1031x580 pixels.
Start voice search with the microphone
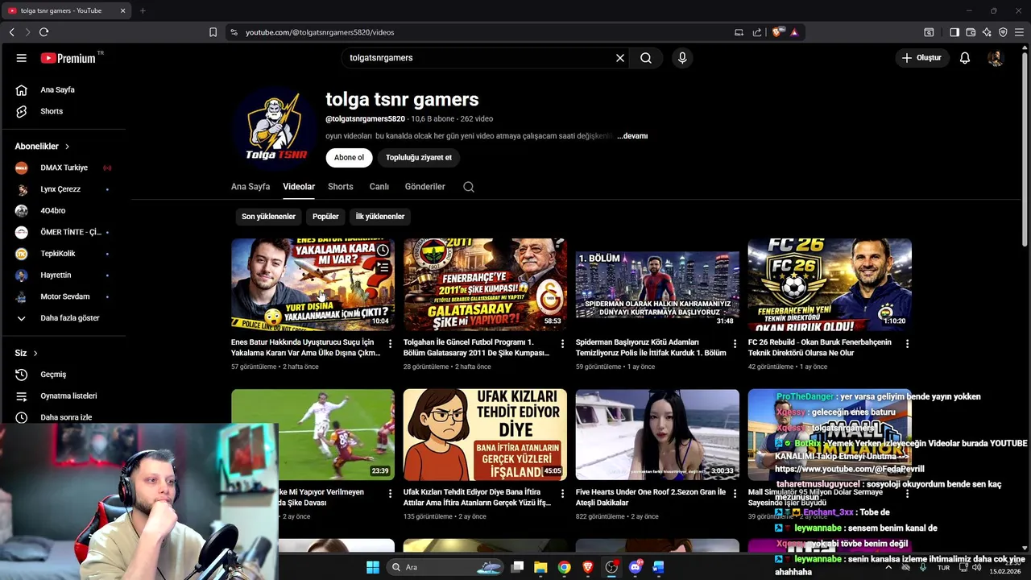[x=682, y=58]
